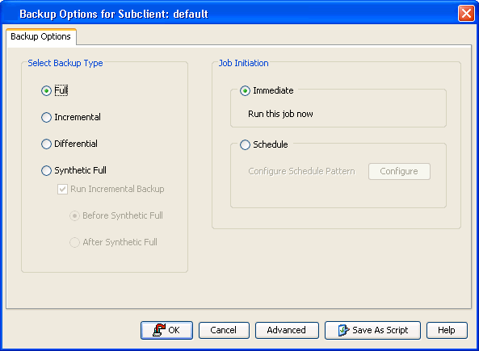Screen dimensions: 479x351
Task: Select Before Synthetic Full radio option
Action: [x=74, y=215]
